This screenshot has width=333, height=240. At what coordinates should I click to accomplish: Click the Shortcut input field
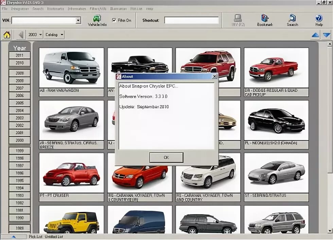click(x=192, y=20)
